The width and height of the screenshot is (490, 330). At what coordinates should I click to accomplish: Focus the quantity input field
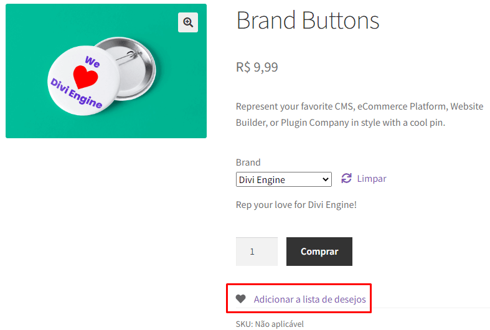(257, 252)
